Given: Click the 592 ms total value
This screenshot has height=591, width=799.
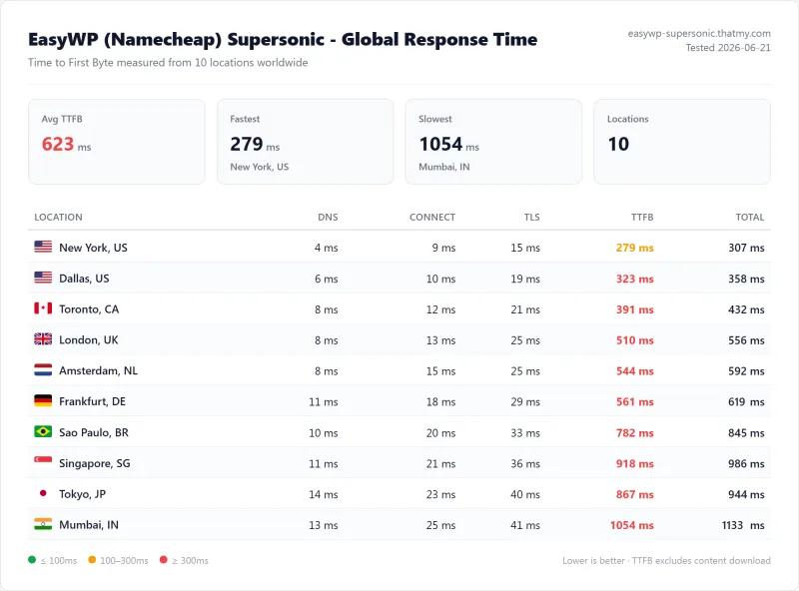Looking at the screenshot, I should tap(746, 371).
